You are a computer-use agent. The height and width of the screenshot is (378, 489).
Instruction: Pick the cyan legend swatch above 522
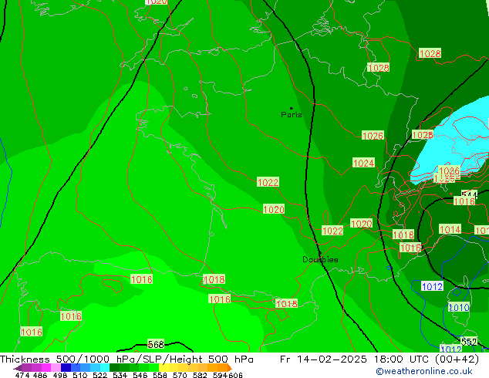[x=105, y=368]
